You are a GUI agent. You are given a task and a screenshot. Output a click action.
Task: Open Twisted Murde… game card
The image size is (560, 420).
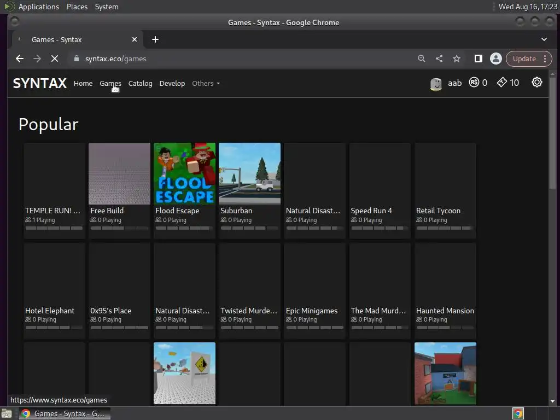pos(249,290)
